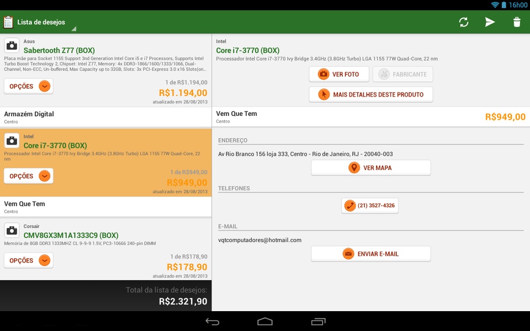
Task: Tap the camera icon of Sabertooth Z77
Action: click(12, 46)
